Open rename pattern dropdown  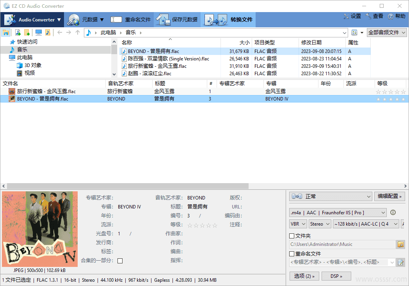(392, 262)
